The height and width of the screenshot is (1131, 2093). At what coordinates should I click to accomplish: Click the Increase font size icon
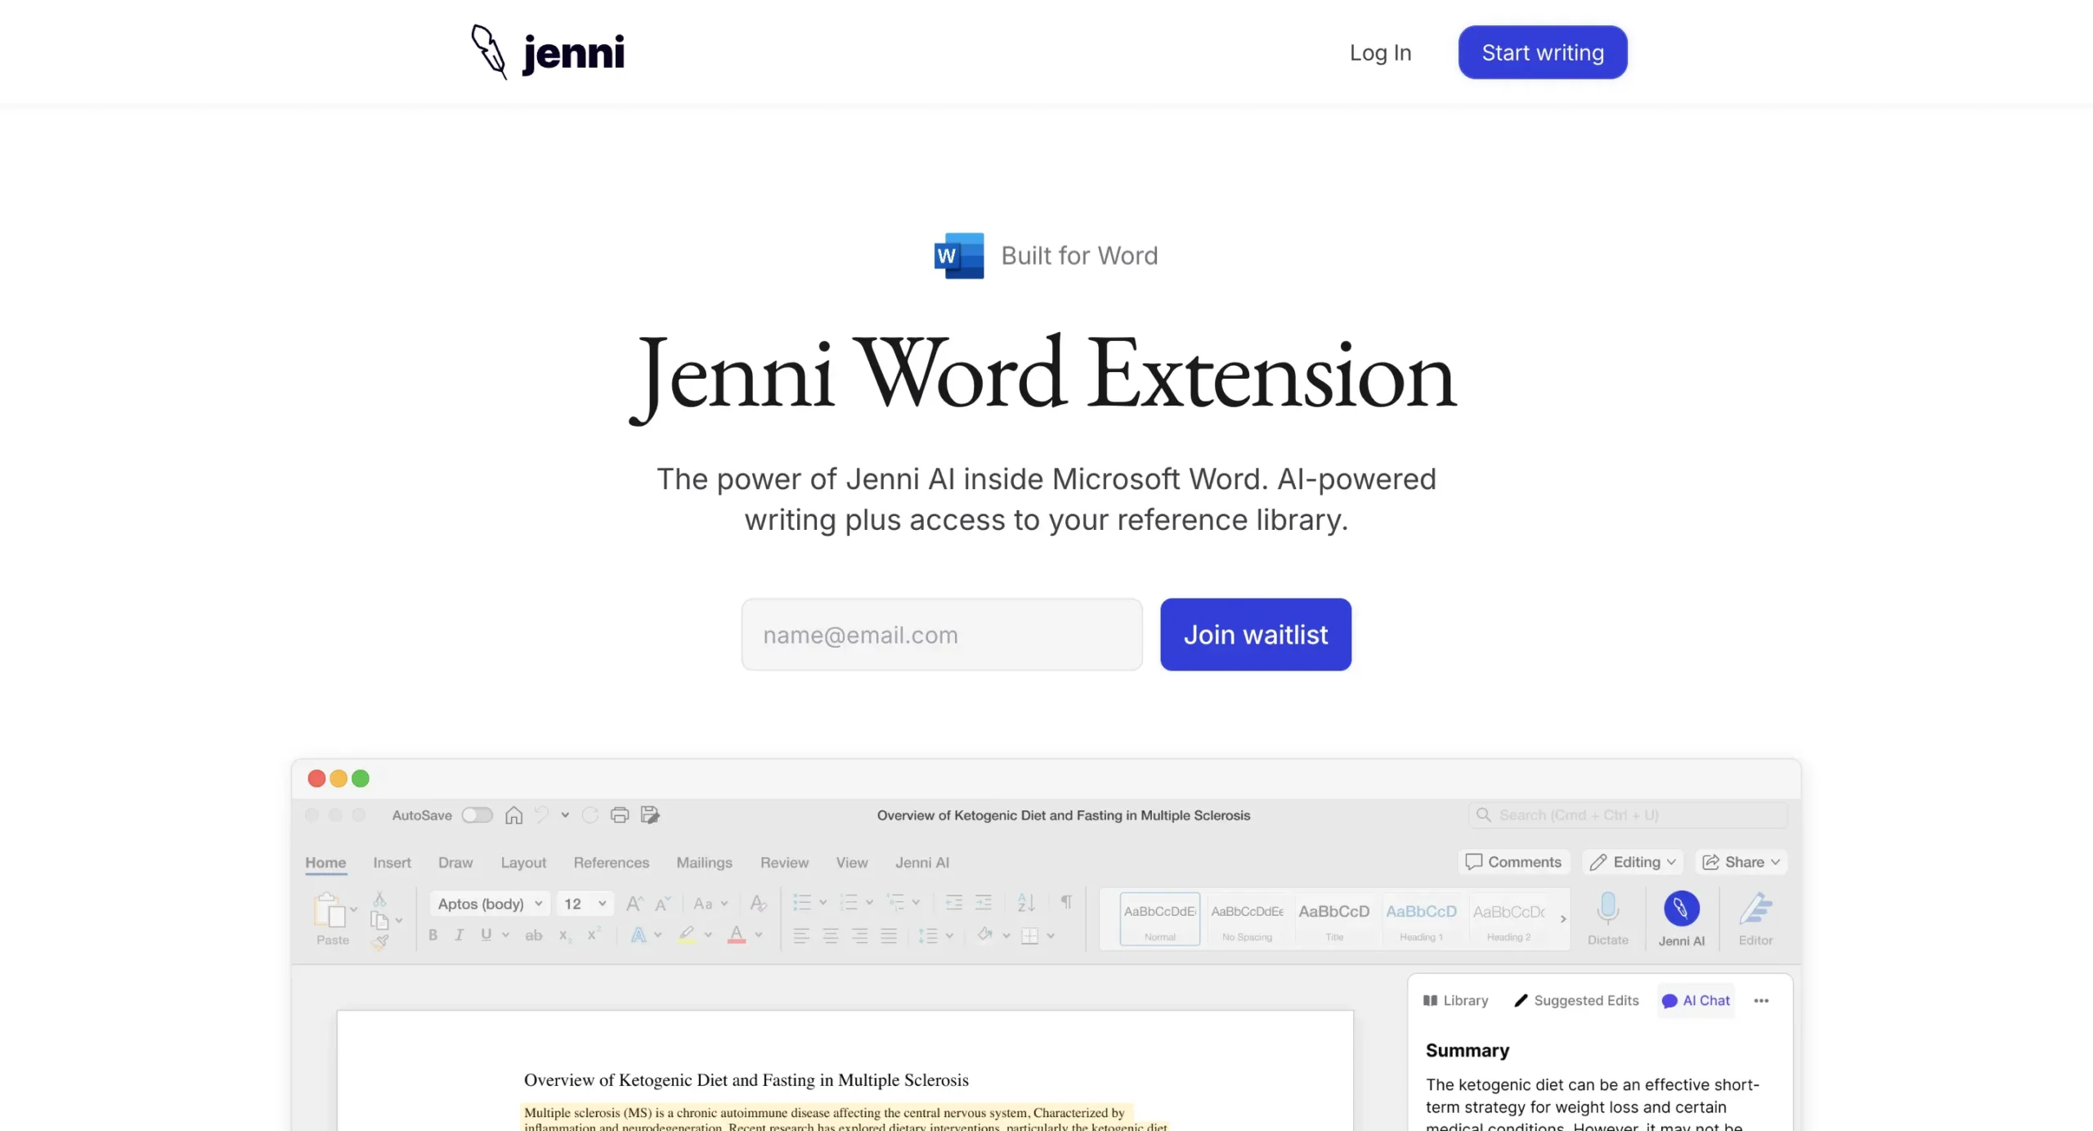pos(634,904)
